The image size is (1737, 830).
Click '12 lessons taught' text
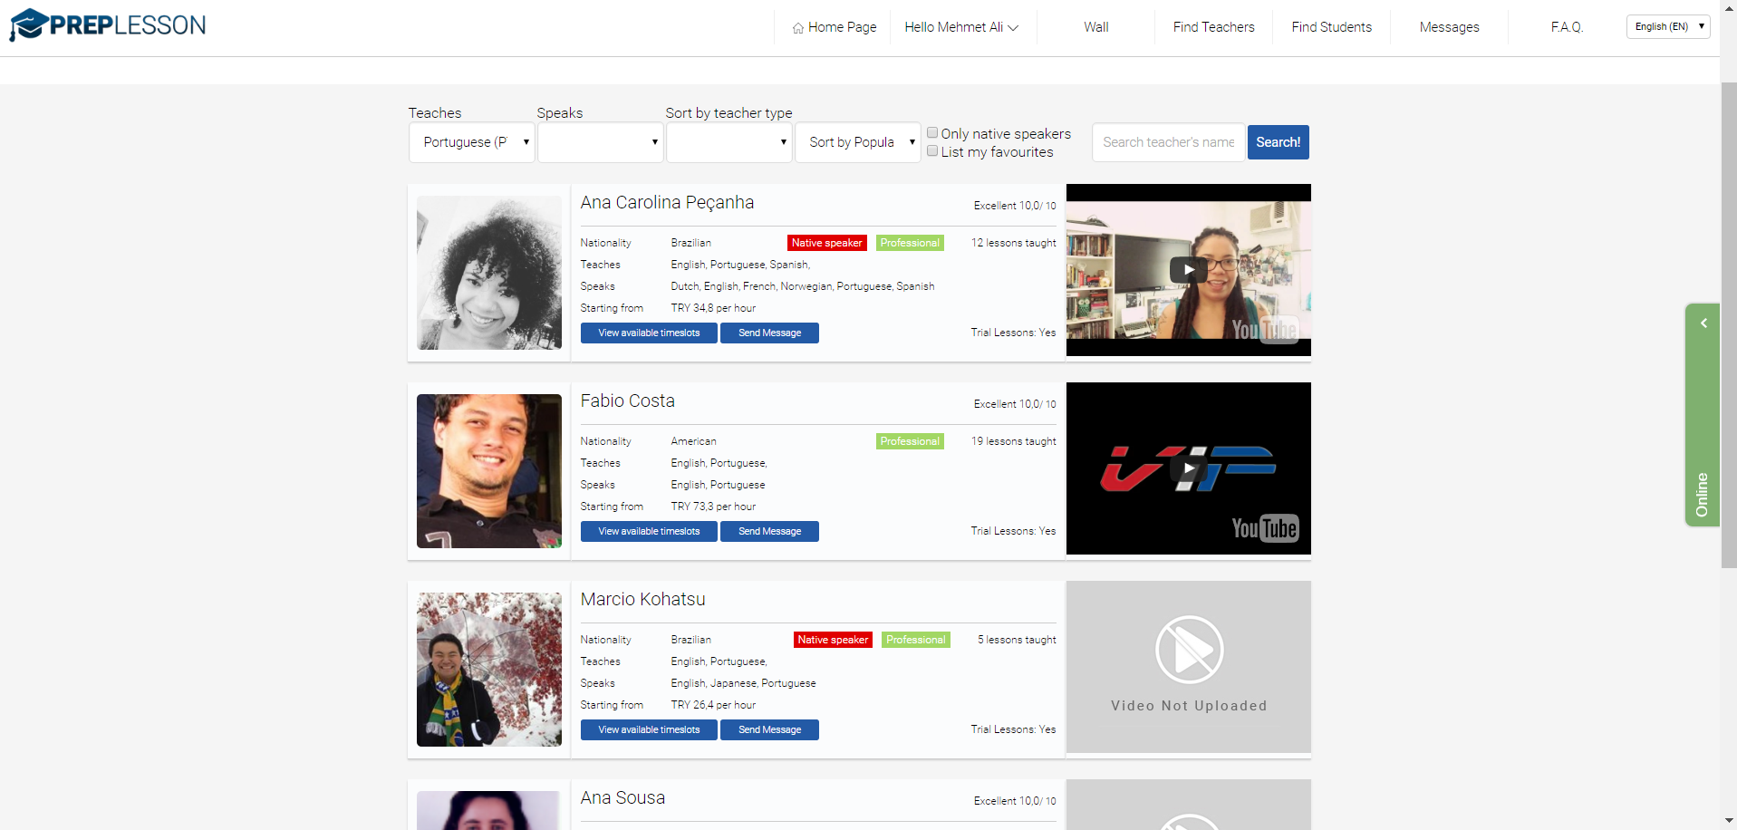(x=1014, y=243)
